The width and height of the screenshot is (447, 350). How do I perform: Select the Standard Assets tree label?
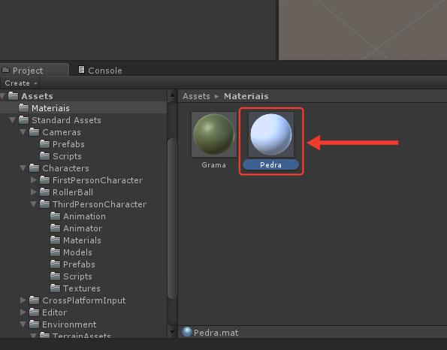[x=66, y=120]
